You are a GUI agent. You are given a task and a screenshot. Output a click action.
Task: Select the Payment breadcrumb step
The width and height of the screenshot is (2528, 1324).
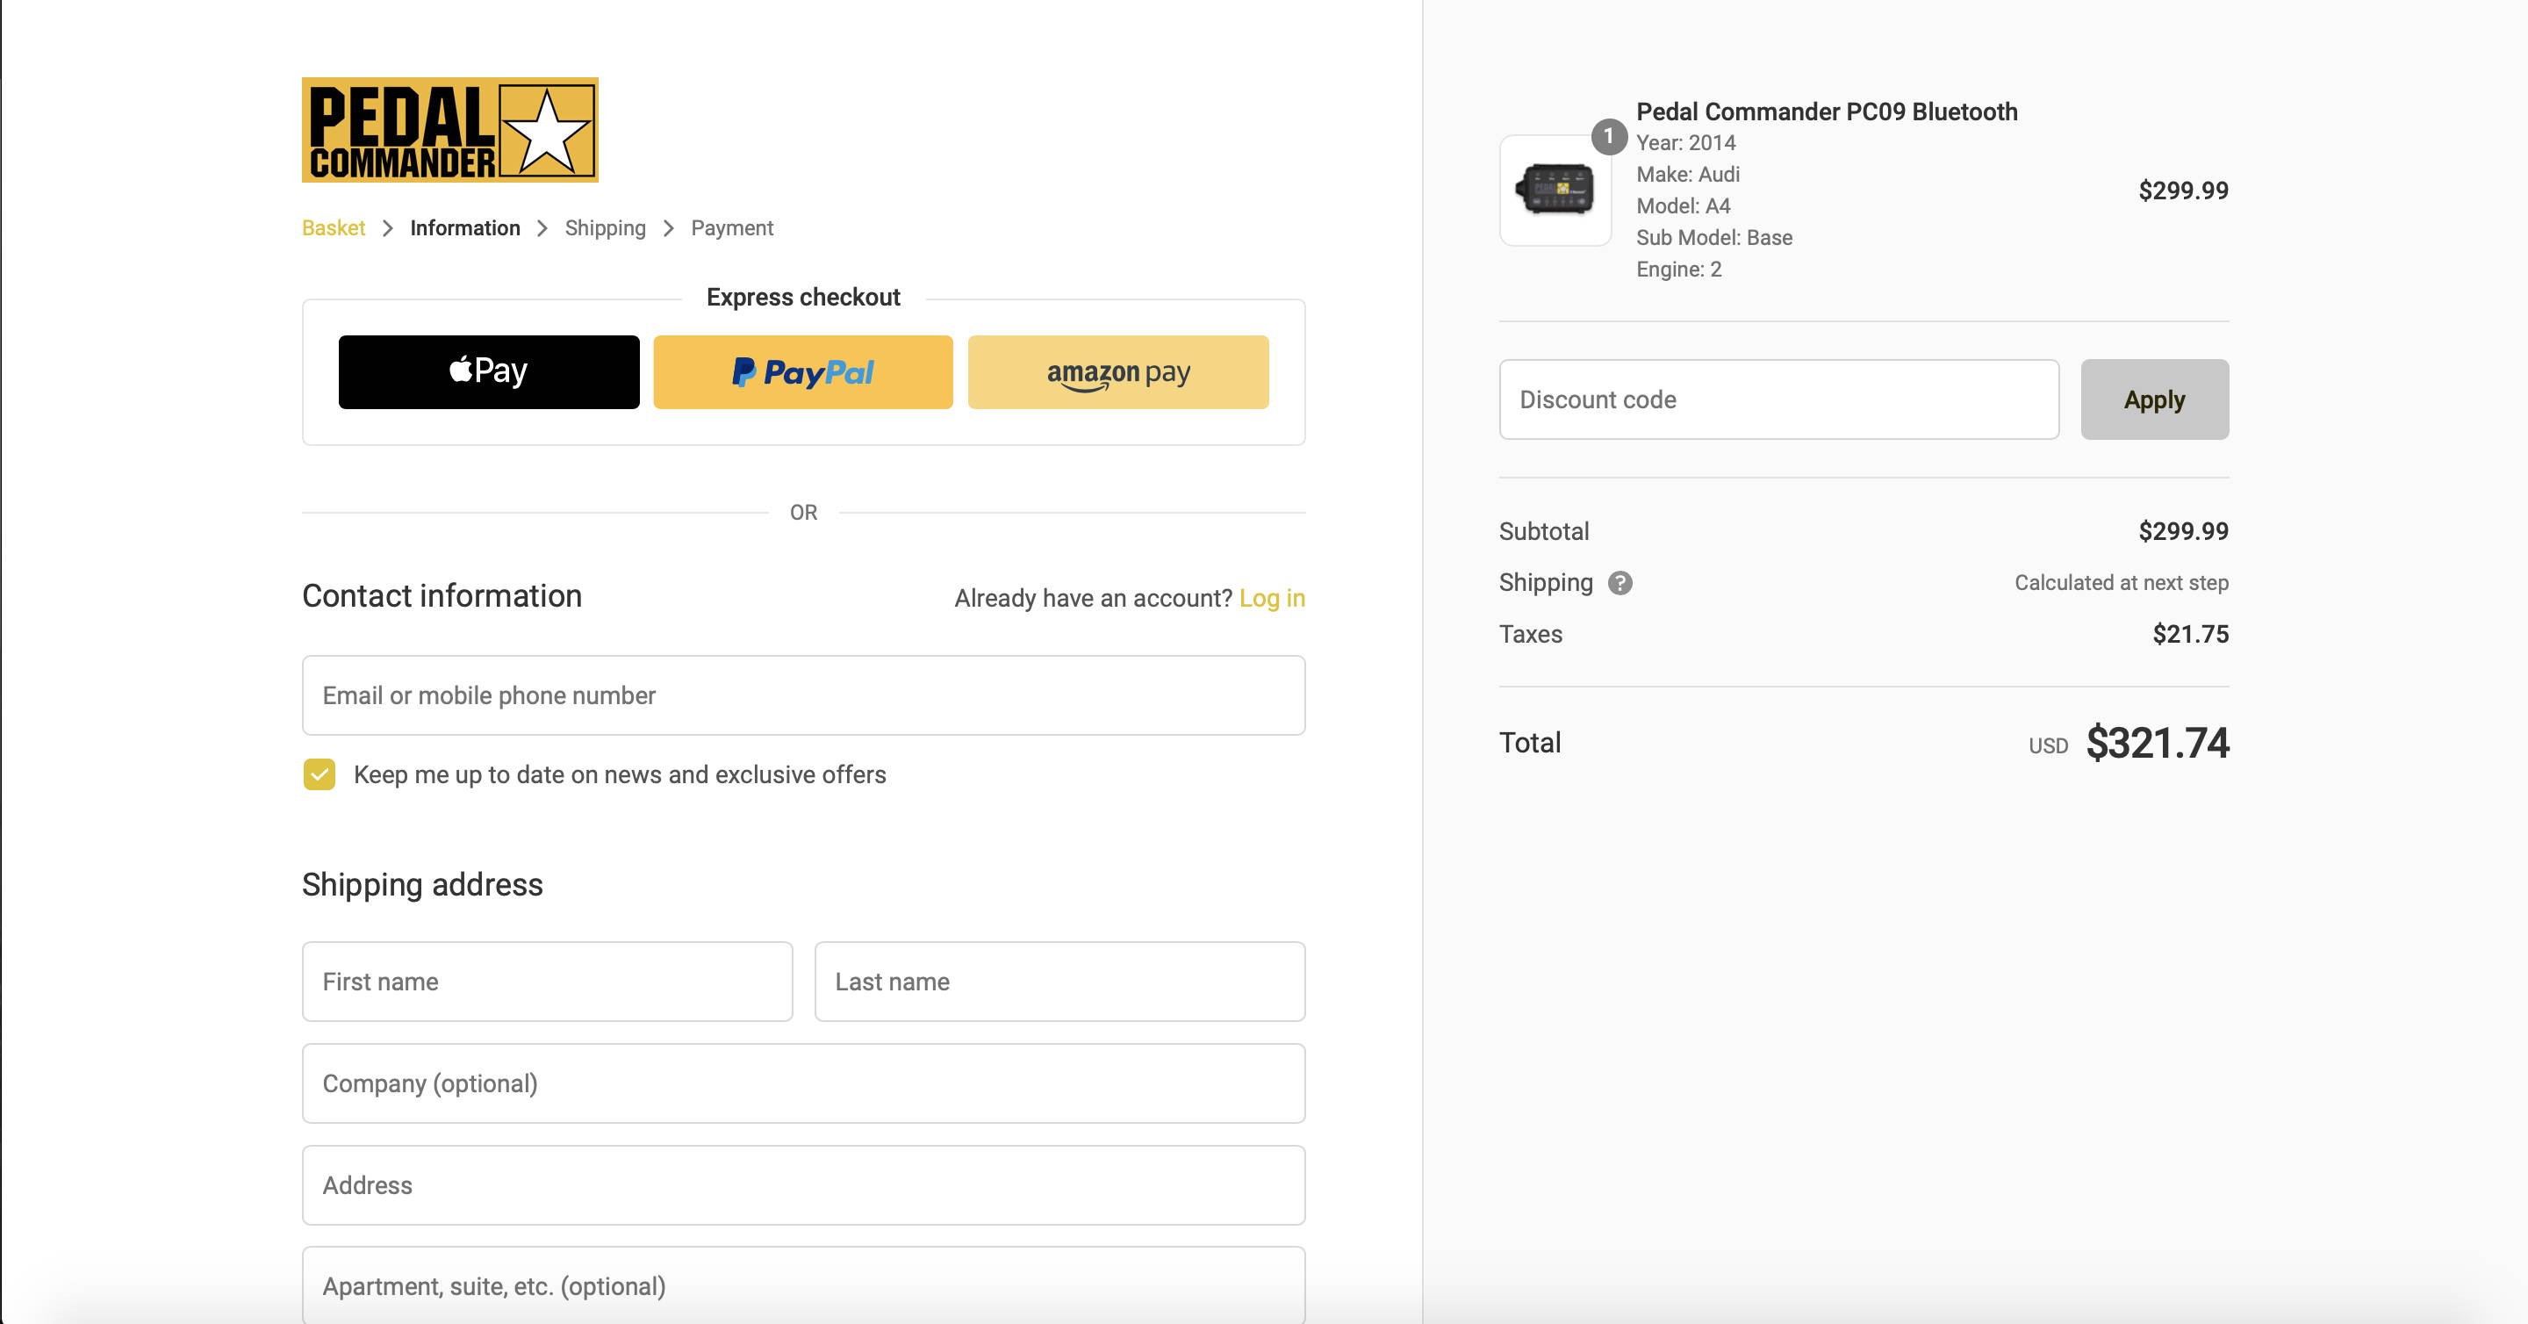click(732, 227)
